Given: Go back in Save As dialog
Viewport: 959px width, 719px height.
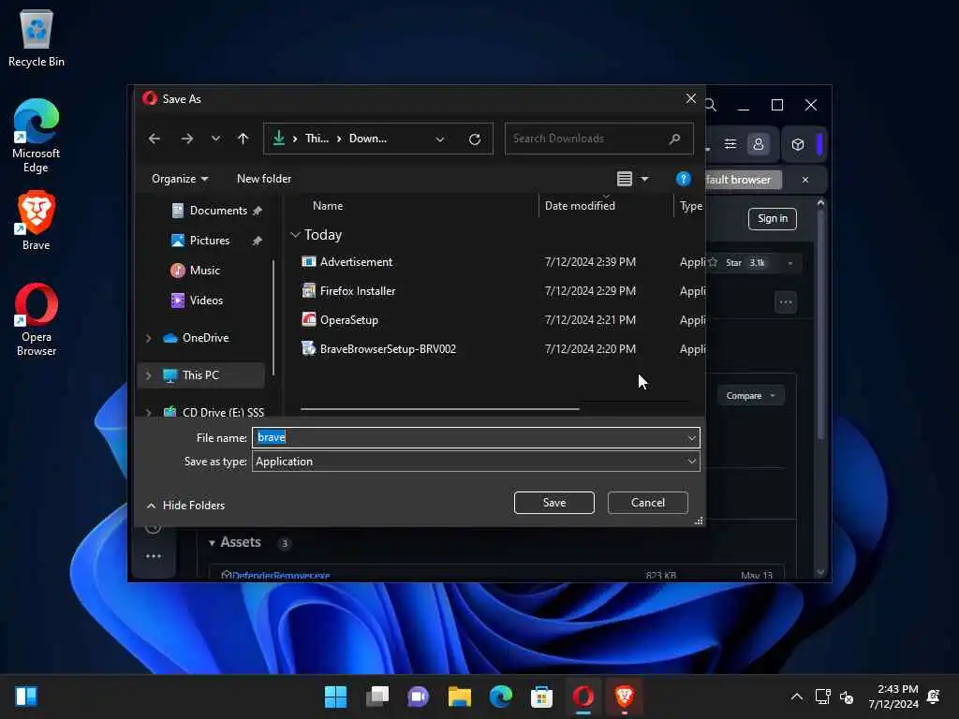Looking at the screenshot, I should pyautogui.click(x=155, y=139).
